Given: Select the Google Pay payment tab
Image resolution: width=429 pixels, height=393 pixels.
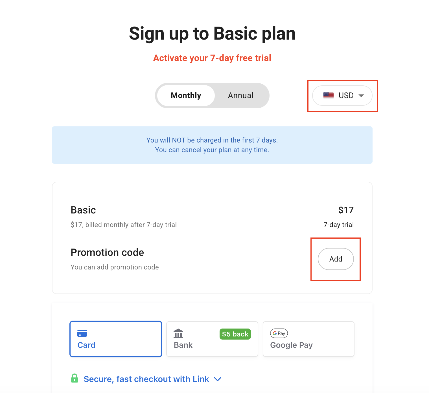Looking at the screenshot, I should click(x=308, y=339).
